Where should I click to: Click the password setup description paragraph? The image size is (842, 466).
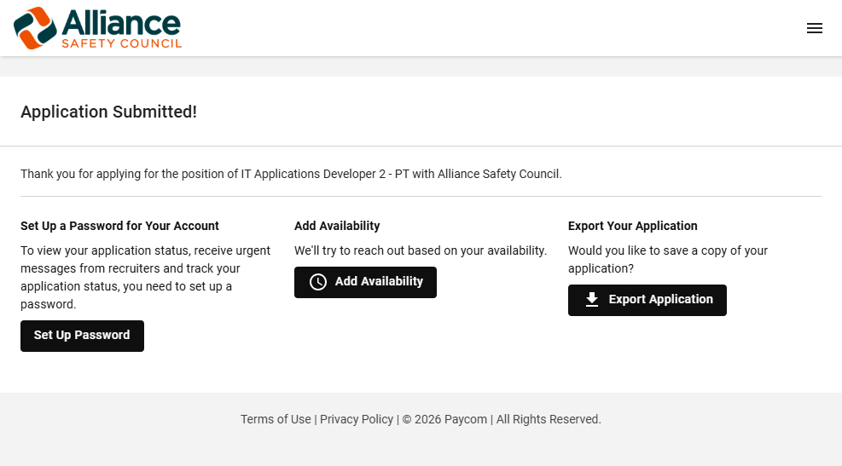point(145,277)
